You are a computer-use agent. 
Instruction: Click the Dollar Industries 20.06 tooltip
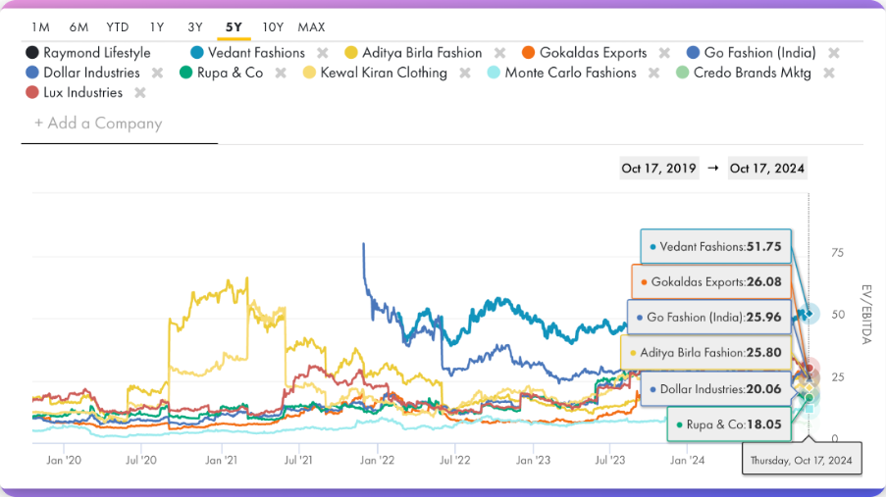point(715,389)
